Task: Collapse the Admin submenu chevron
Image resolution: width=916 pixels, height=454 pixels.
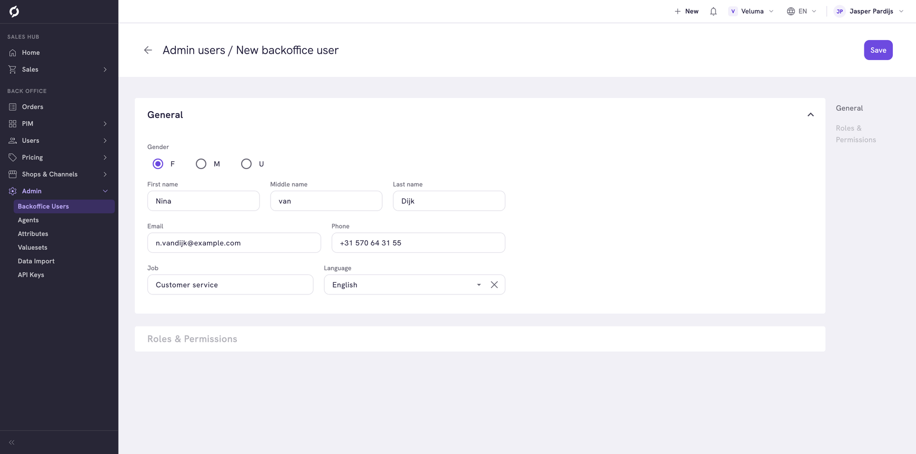Action: coord(105,191)
